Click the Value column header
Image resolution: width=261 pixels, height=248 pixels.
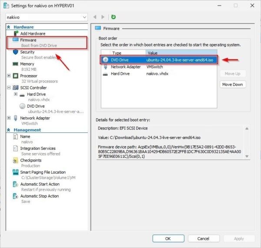click(181, 53)
